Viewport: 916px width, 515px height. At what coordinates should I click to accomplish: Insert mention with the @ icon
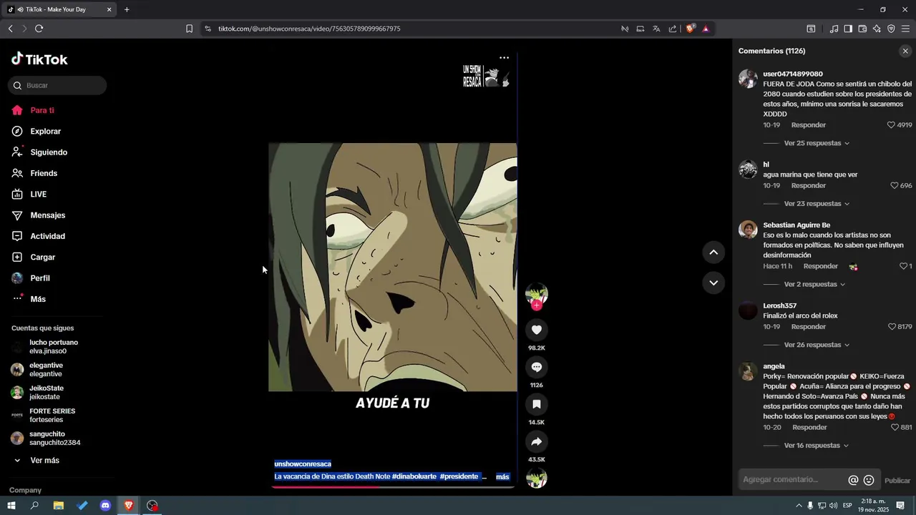click(x=853, y=481)
